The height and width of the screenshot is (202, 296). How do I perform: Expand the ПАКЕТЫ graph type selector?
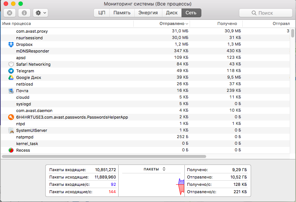(x=155, y=169)
